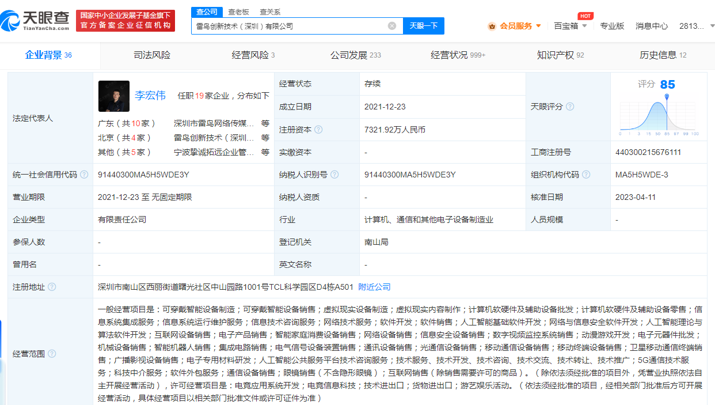
Task: Select the 司法风险 tab
Action: click(x=152, y=55)
